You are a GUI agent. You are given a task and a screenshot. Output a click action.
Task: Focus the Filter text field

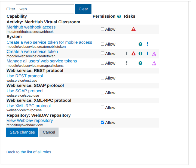pyautogui.click(x=45, y=9)
